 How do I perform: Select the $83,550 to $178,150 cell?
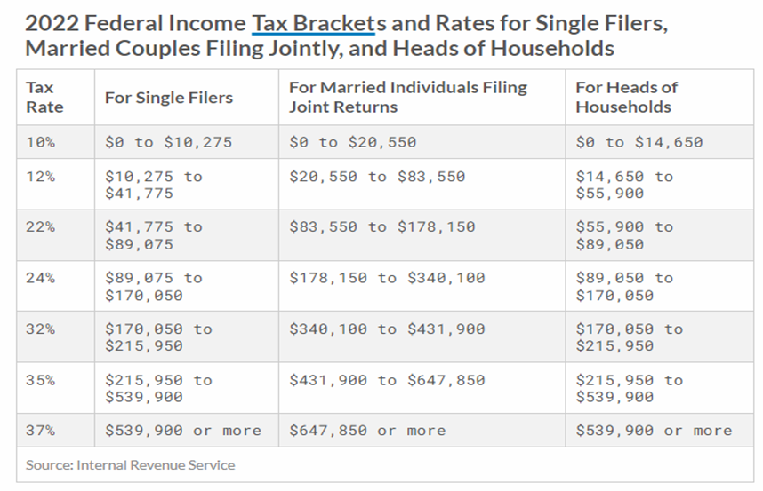pyautogui.click(x=382, y=226)
